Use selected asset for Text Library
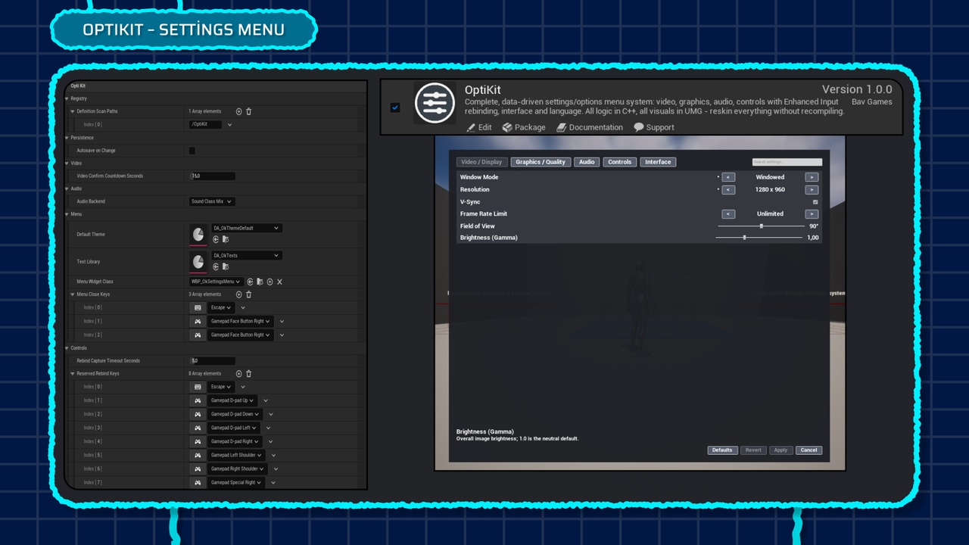The width and height of the screenshot is (969, 545). [x=216, y=266]
